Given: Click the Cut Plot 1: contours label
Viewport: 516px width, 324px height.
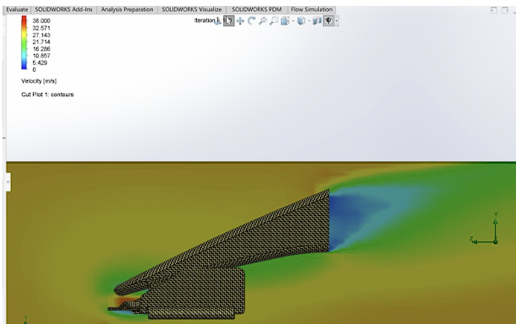Looking at the screenshot, I should [47, 94].
